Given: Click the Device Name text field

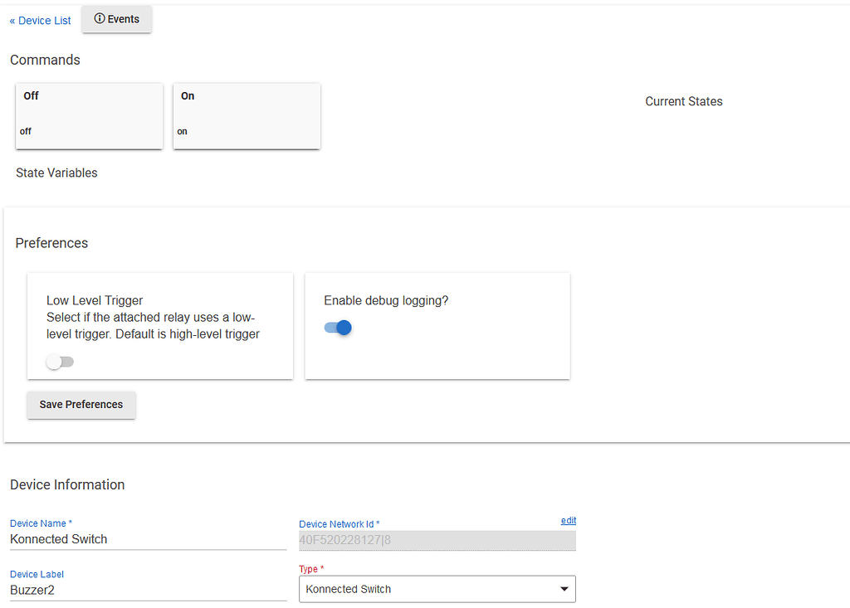Looking at the screenshot, I should [148, 539].
